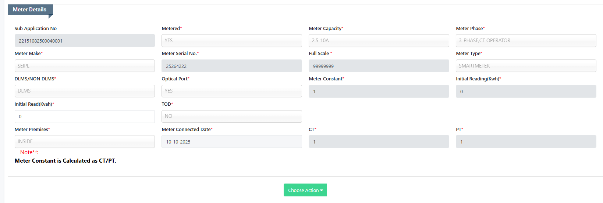Open the Meter Premises INSIDE dropdown
This screenshot has width=603, height=203.
(85, 142)
